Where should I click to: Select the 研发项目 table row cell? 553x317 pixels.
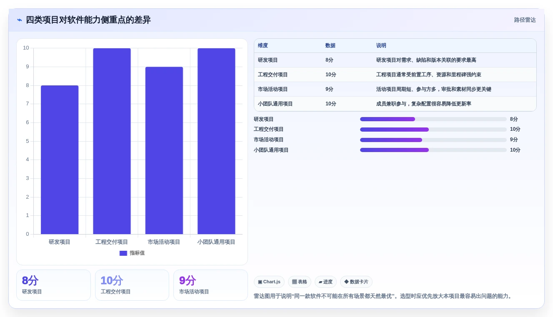coord(268,60)
